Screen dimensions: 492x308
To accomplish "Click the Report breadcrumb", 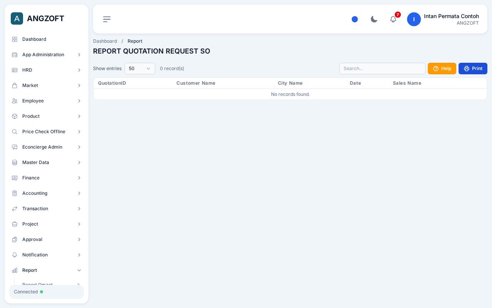I will pos(135,41).
